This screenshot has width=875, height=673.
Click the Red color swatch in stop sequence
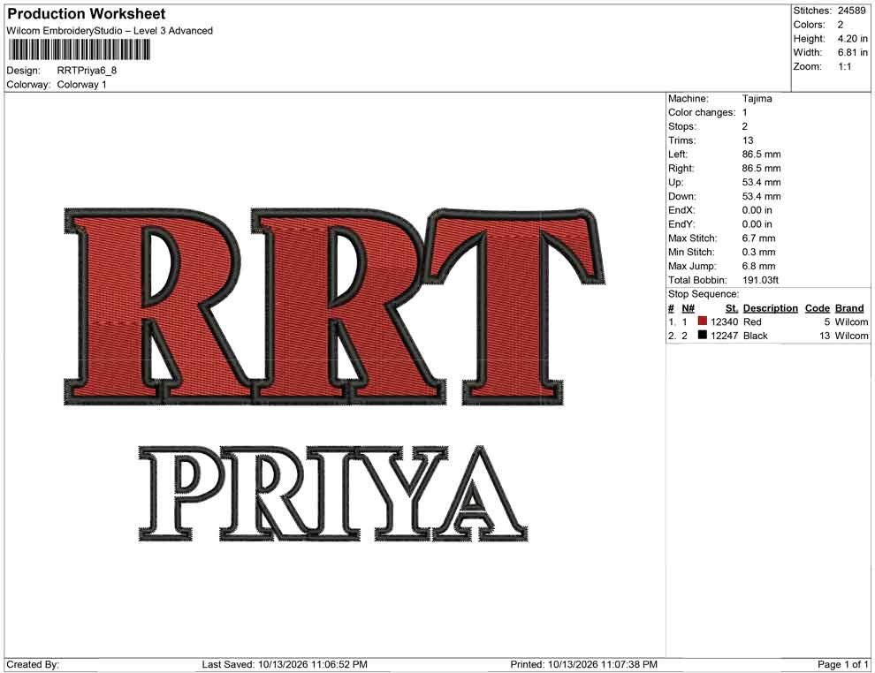coord(703,321)
